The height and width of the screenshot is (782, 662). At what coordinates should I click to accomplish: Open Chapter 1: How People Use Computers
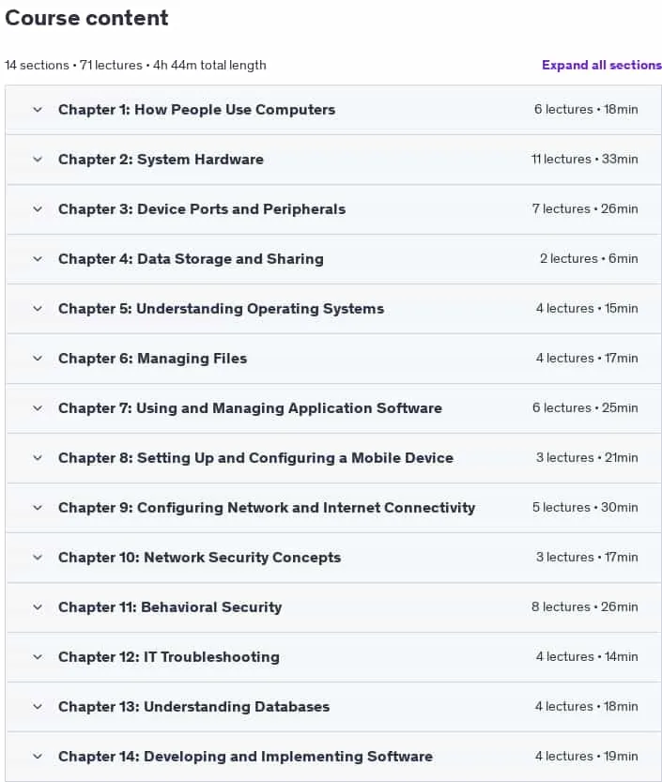196,110
